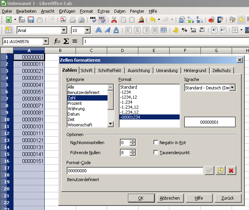Click the Abbrechen button

[170, 198]
